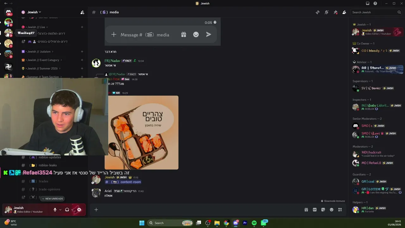This screenshot has height=228, width=405.
Task: Open Spotify from the taskbar
Action: pos(254,223)
